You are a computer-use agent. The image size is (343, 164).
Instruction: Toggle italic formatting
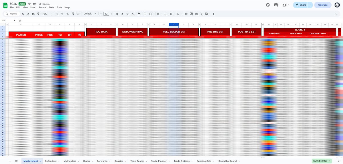(122, 14)
